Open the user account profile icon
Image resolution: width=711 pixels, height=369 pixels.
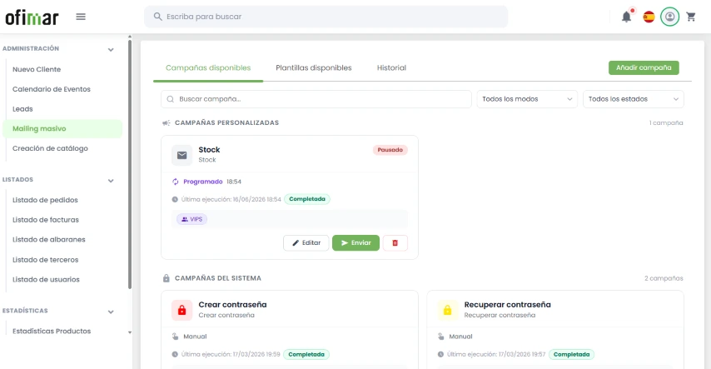pyautogui.click(x=669, y=17)
